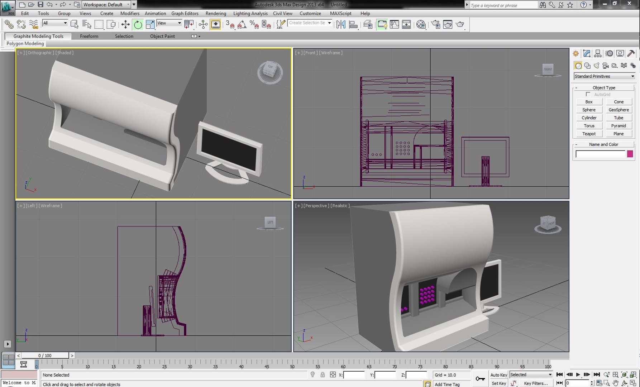Image resolution: width=640 pixels, height=387 pixels.
Task: Click the Play Animation button
Action: click(x=578, y=374)
